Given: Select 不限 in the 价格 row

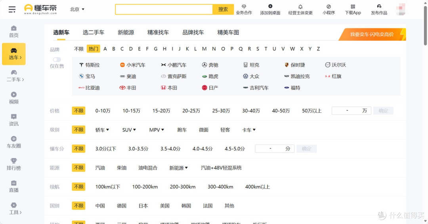Looking at the screenshot, I should [78, 111].
